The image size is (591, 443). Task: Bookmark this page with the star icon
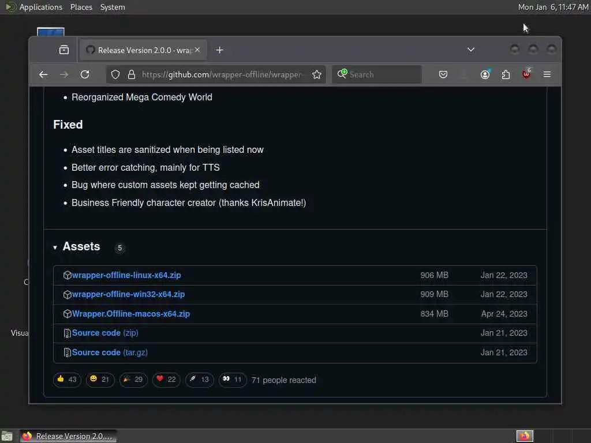tap(317, 74)
